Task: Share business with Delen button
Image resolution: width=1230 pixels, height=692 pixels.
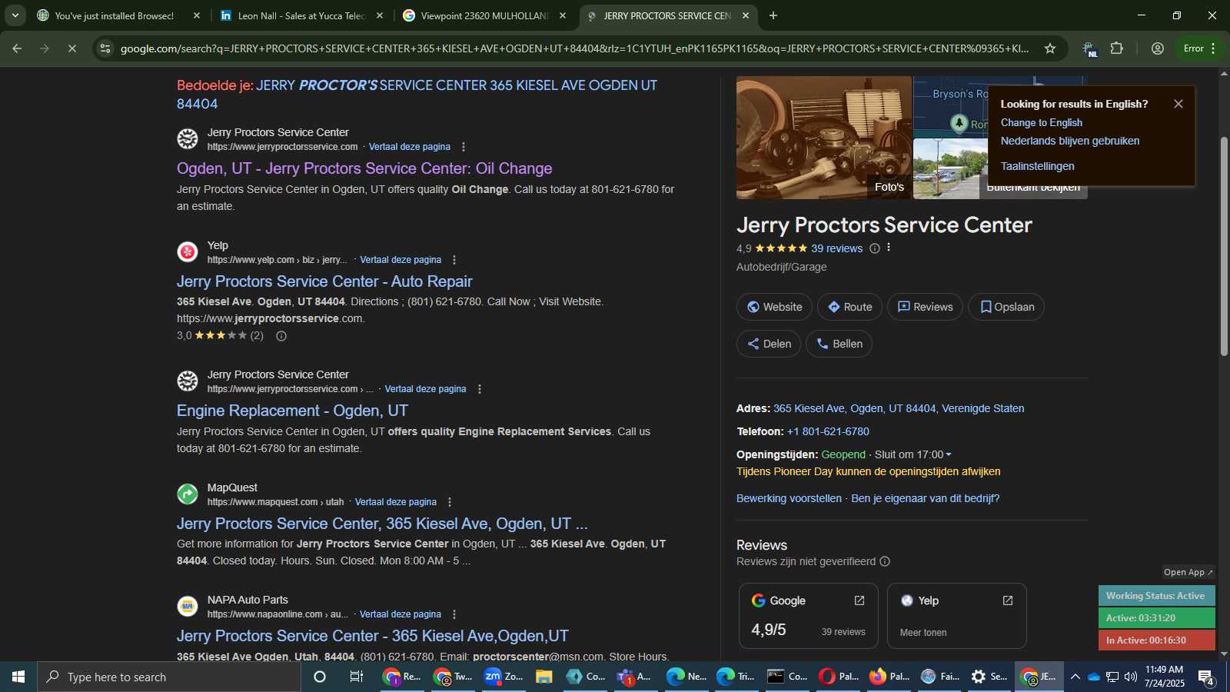Action: 769,344
